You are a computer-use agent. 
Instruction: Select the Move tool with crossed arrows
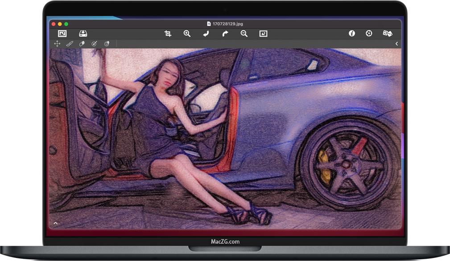pos(56,44)
